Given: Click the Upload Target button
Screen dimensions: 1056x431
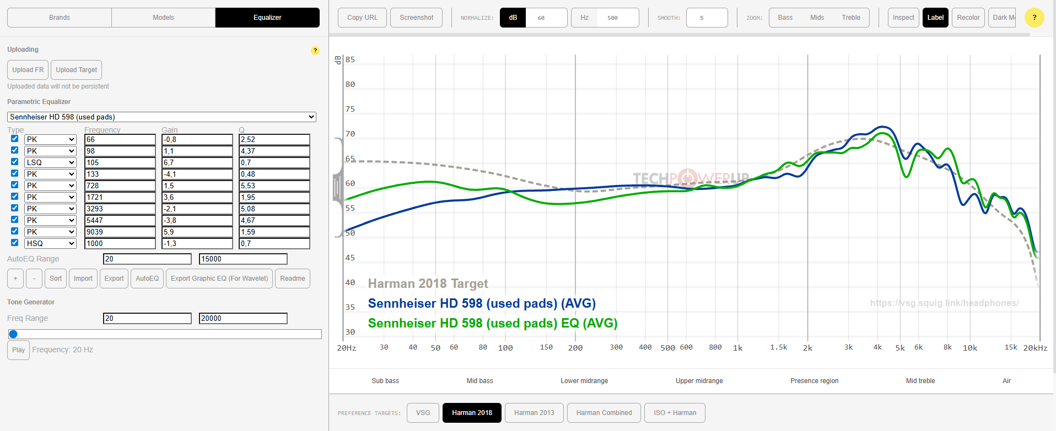Looking at the screenshot, I should point(77,70).
